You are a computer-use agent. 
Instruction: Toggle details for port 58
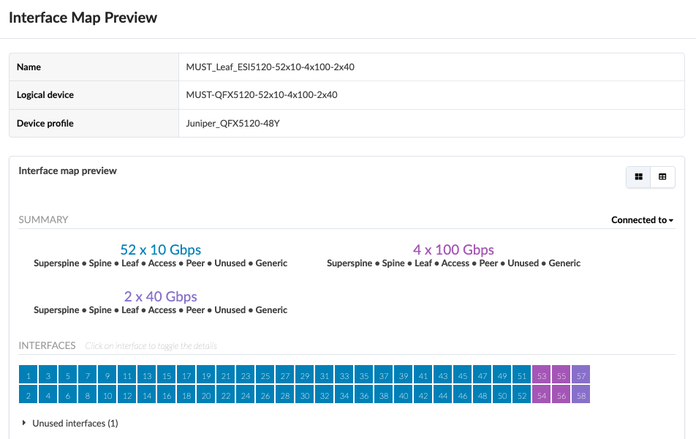pyautogui.click(x=581, y=394)
